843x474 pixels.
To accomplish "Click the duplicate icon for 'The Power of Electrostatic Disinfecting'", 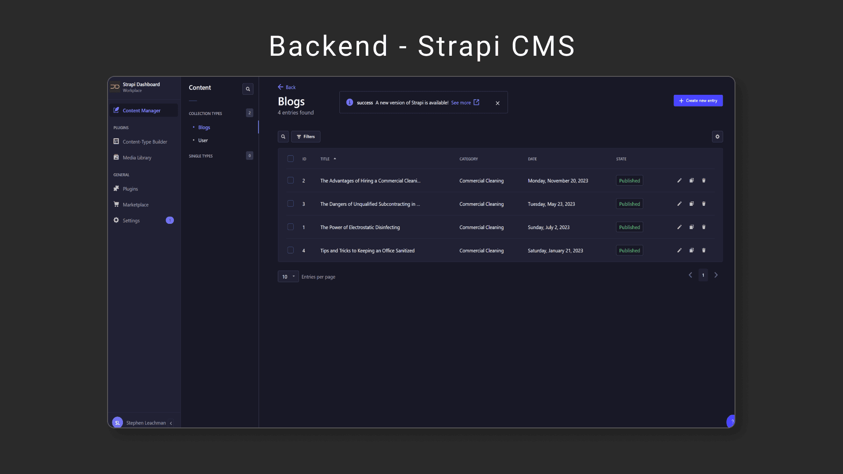I will click(x=692, y=227).
